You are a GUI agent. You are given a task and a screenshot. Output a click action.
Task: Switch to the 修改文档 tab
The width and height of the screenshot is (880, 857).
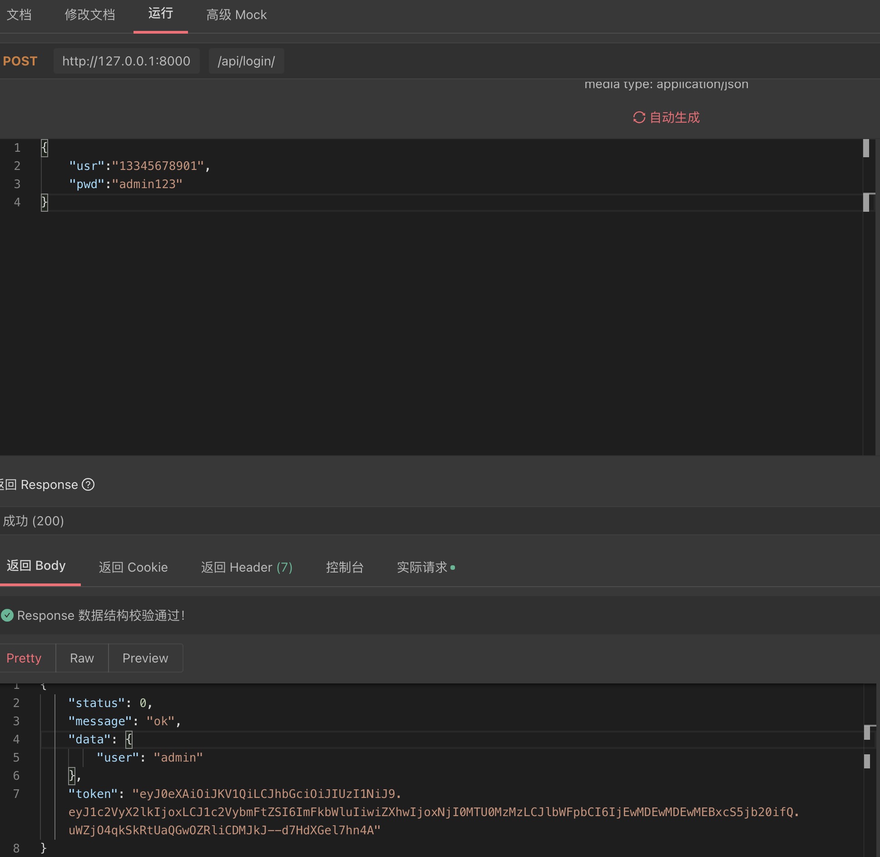point(90,15)
